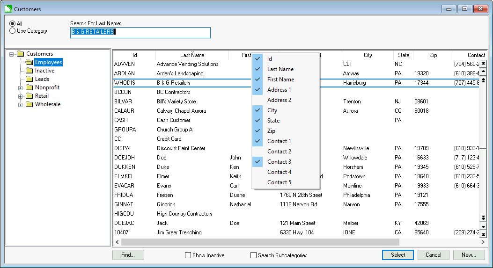Click the Employees folder icon
This screenshot has width=493, height=268.
click(x=29, y=62)
